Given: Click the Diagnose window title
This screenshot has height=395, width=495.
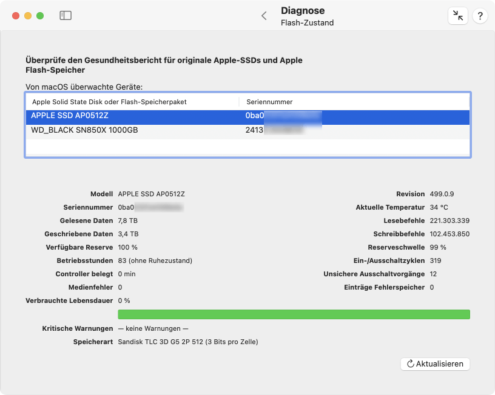Looking at the screenshot, I should coord(303,10).
